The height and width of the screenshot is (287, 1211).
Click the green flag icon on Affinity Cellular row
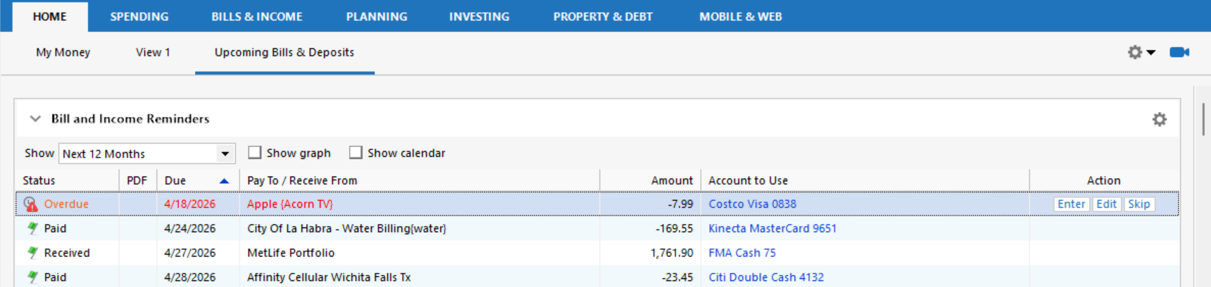tap(32, 277)
